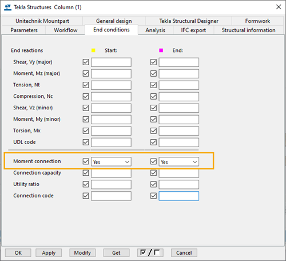Click End input field for UDL code
This screenshot has height=261, width=286.
tap(179, 143)
